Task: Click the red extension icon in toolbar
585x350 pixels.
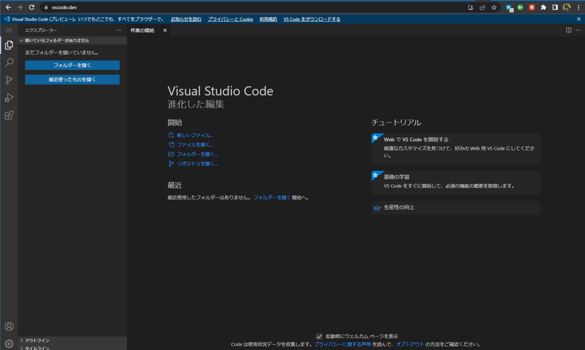Action: [x=532, y=7]
